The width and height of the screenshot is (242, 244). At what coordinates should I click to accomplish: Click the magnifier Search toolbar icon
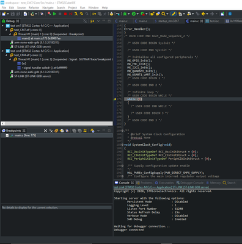coord(163,14)
